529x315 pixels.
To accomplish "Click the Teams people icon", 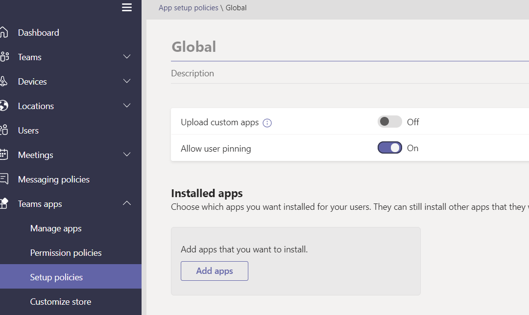I will 4,57.
